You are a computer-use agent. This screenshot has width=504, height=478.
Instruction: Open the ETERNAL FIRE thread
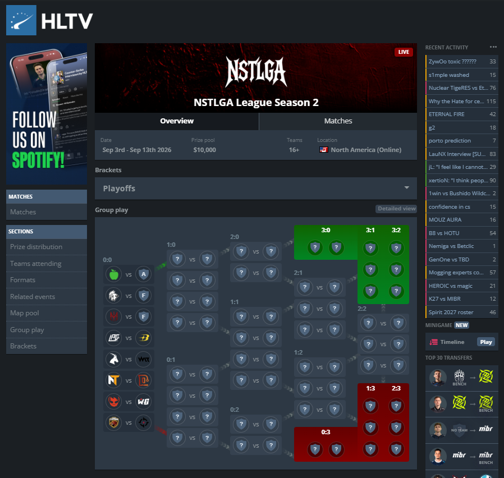(x=461, y=114)
